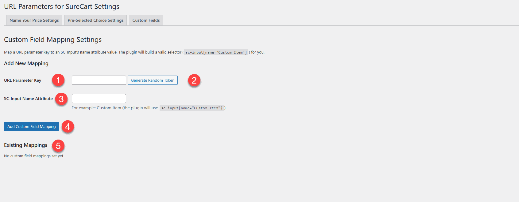Image resolution: width=519 pixels, height=202 pixels.
Task: Click the Generate Random Token button
Action: (153, 80)
